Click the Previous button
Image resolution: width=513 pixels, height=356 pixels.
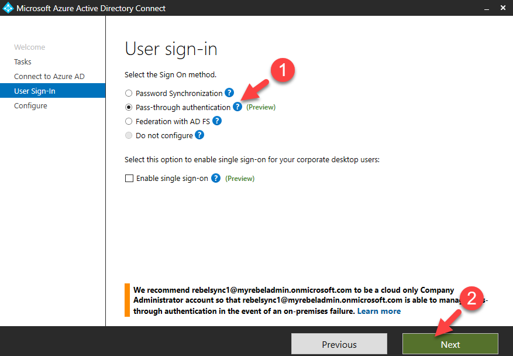(x=339, y=344)
